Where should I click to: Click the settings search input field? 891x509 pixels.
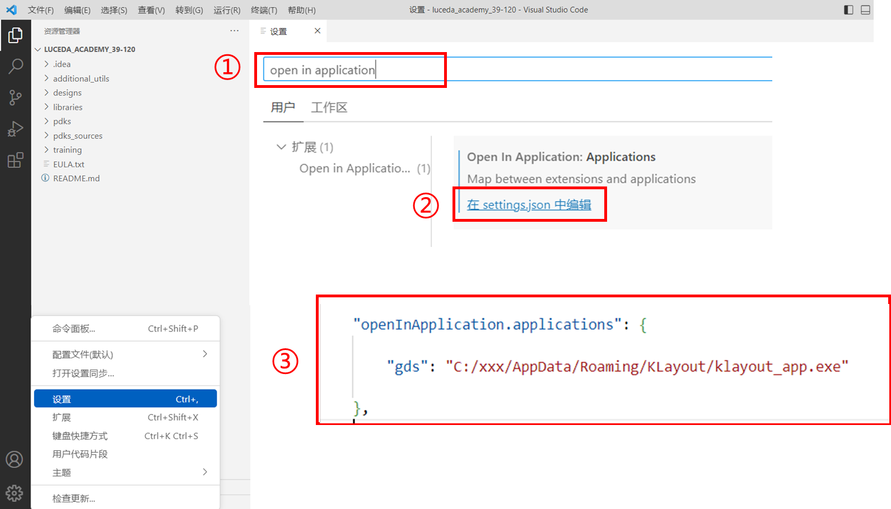517,70
